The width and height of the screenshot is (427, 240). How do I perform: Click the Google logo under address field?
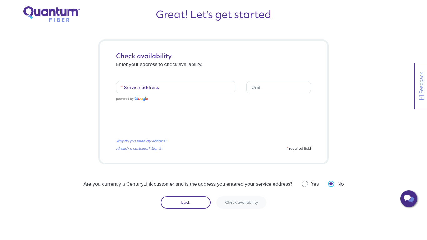point(141,99)
